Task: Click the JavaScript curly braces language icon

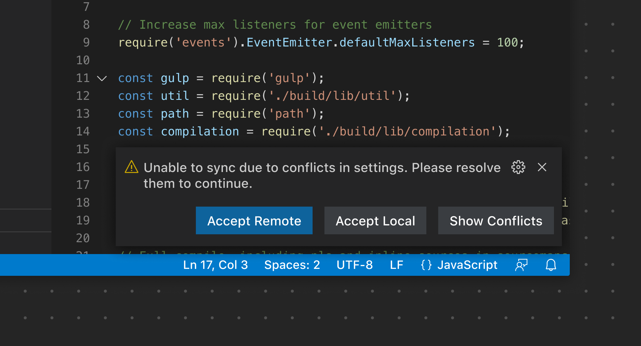Action: point(426,265)
